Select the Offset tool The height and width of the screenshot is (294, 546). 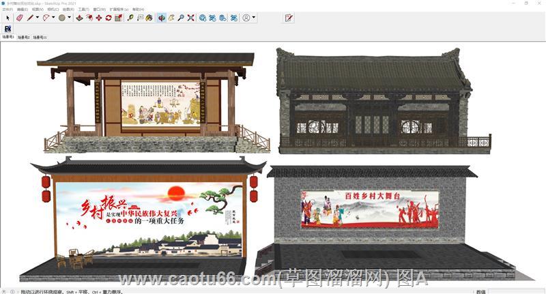click(x=89, y=18)
